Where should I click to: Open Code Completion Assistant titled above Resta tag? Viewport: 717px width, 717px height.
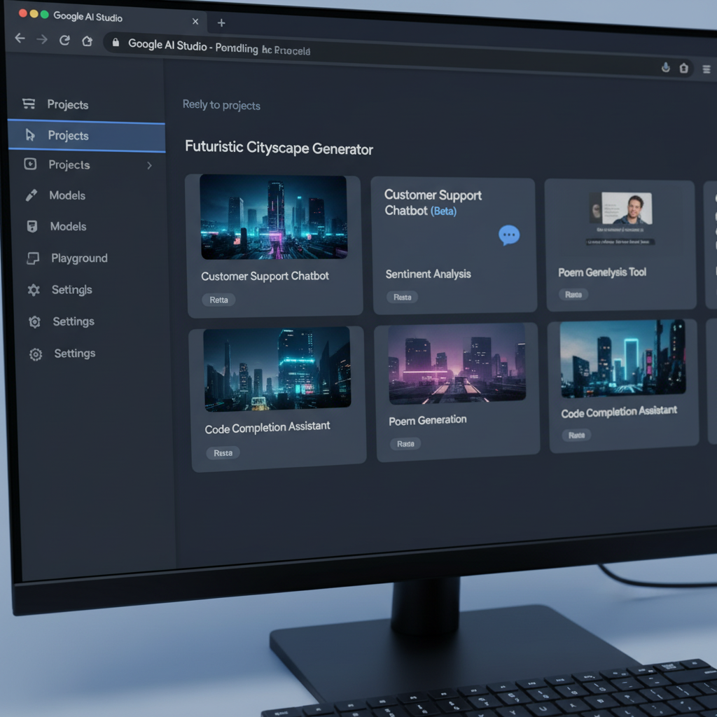[267, 428]
